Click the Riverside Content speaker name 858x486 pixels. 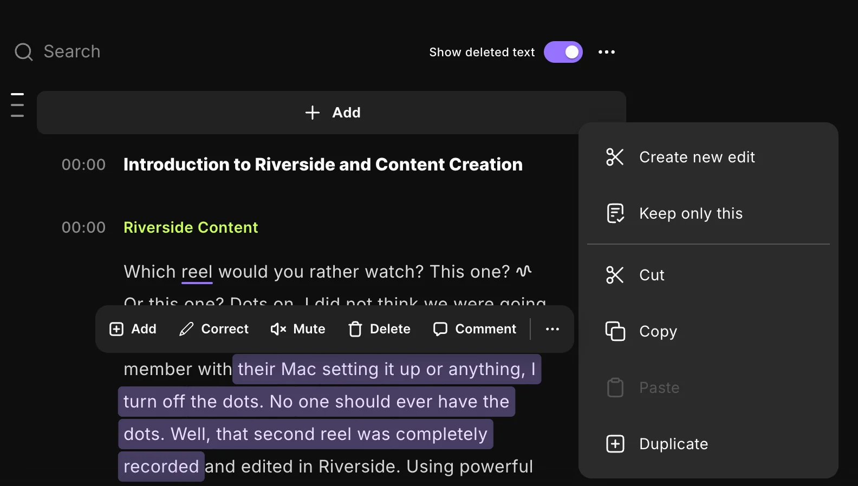pyautogui.click(x=191, y=227)
